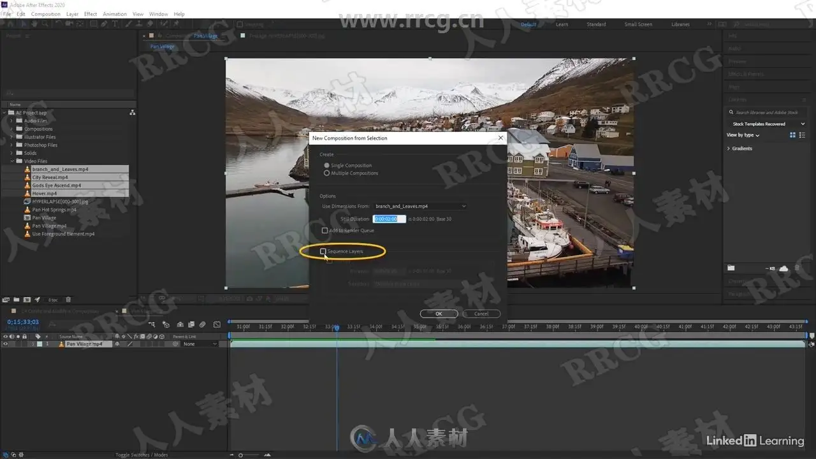Viewport: 816px width, 459px height.
Task: Expand Pan Village.mp4 layer properties
Action: point(33,344)
